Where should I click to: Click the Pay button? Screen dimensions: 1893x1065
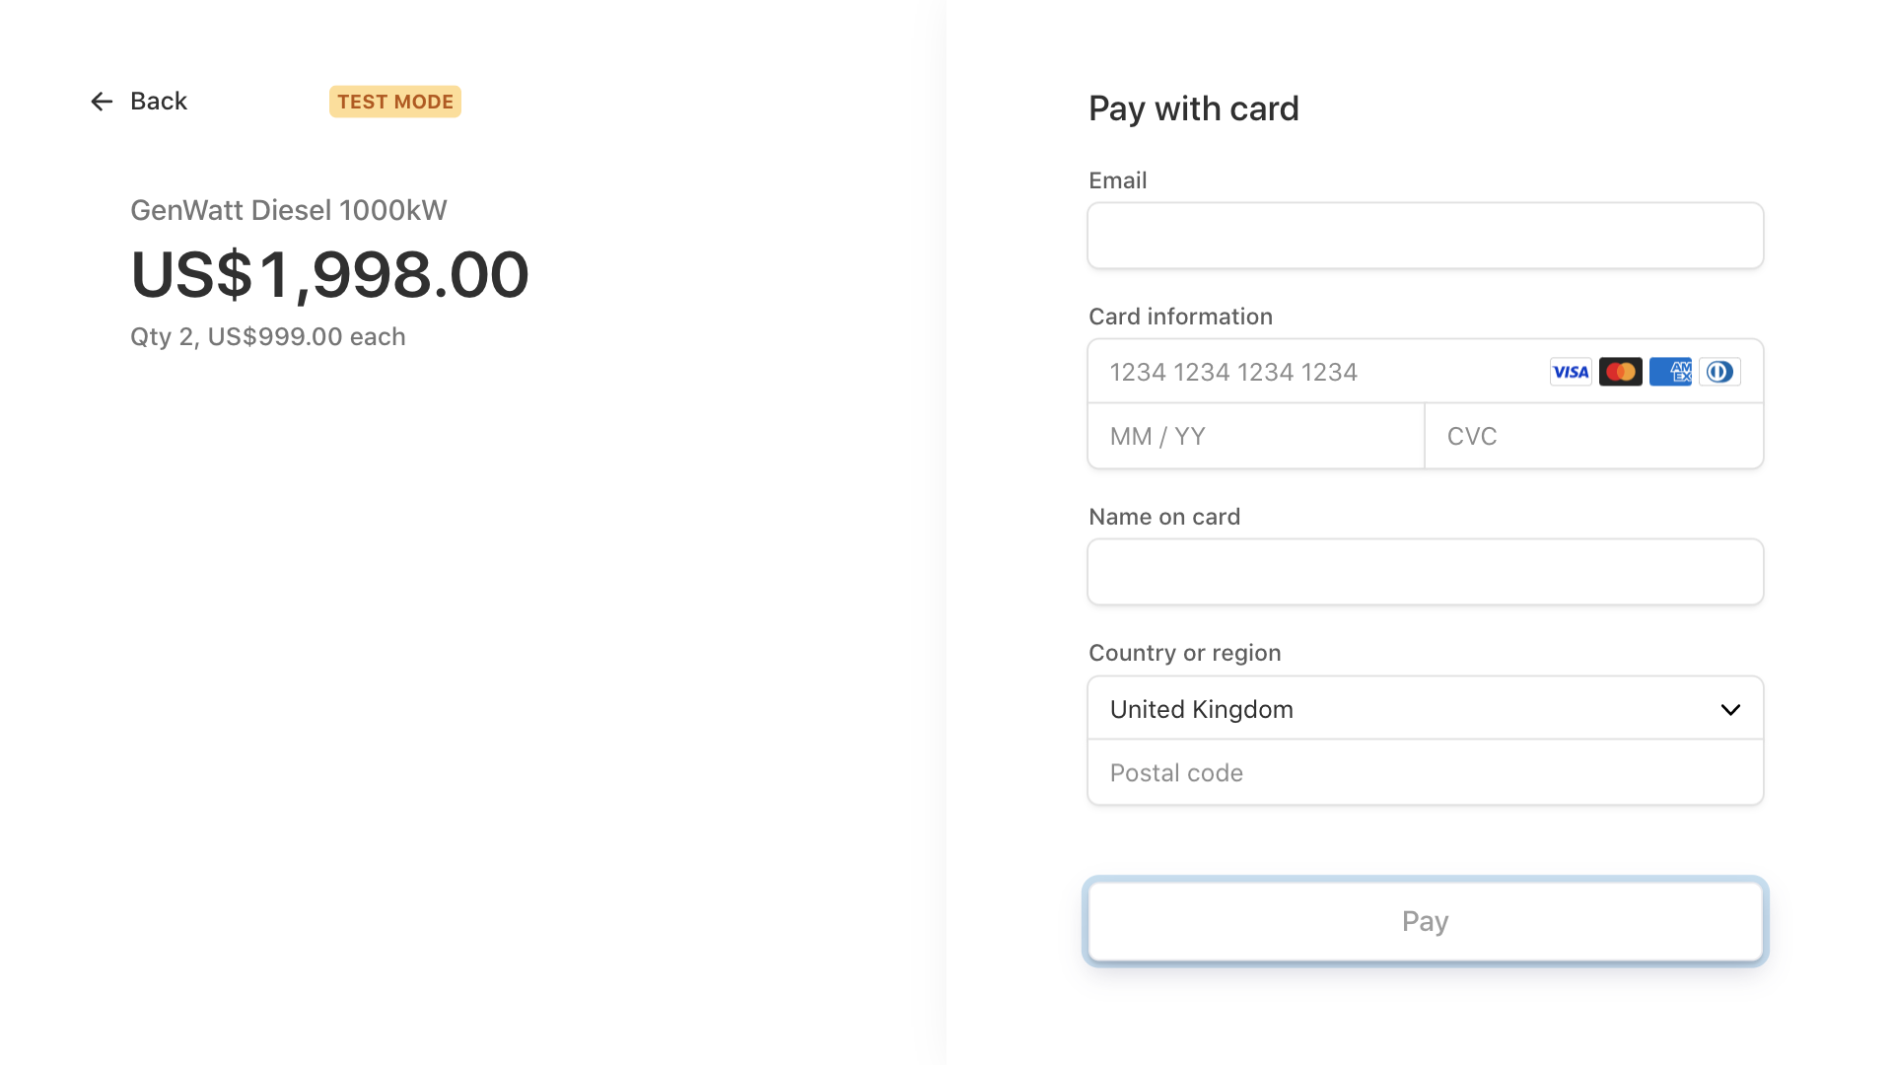tap(1426, 921)
